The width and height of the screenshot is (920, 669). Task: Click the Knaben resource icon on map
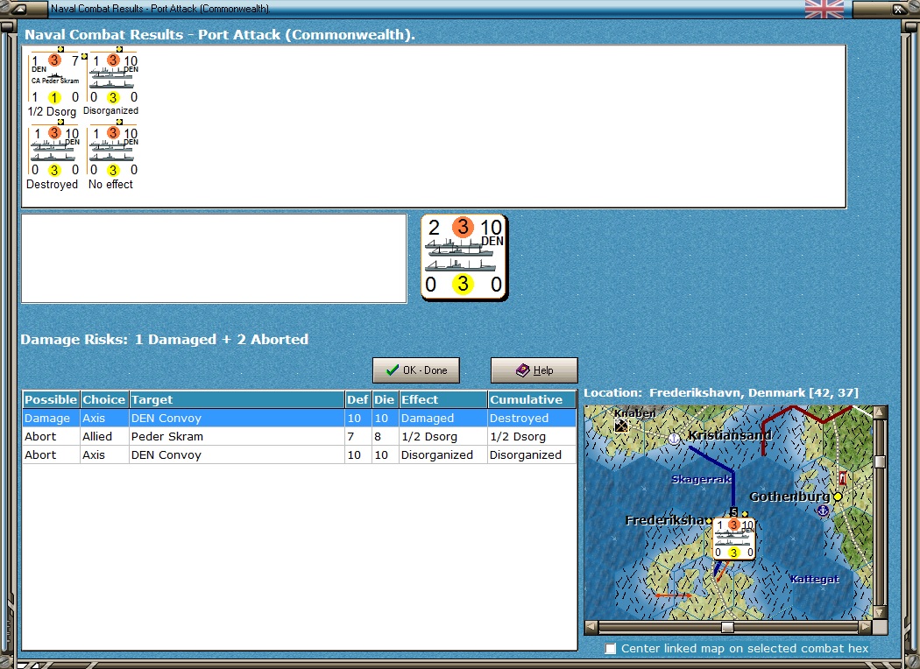pos(620,426)
